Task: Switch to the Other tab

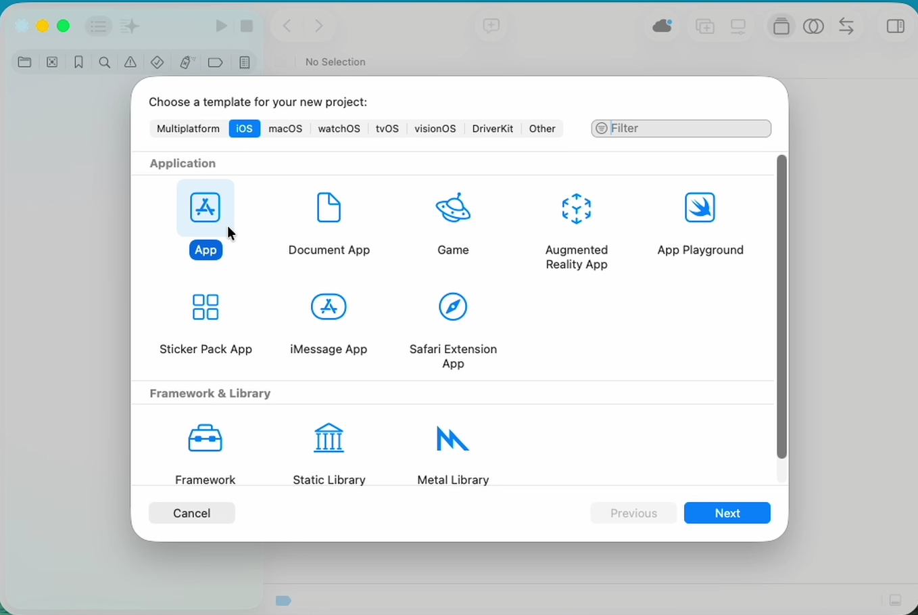Action: coord(542,129)
